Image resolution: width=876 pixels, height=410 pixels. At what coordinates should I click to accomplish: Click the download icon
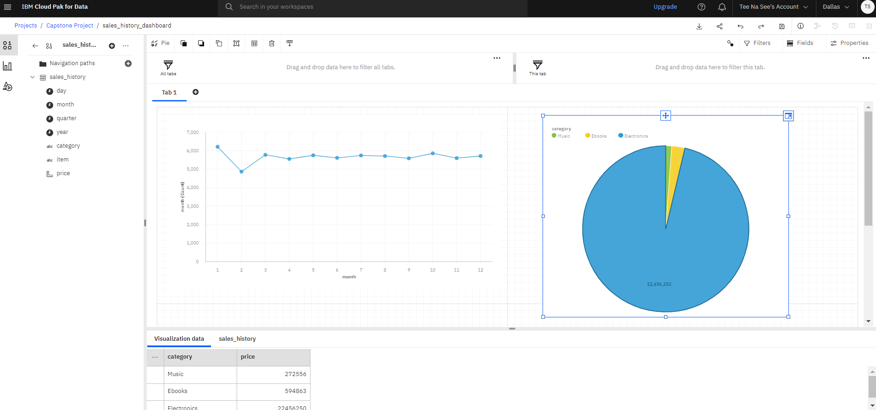pyautogui.click(x=699, y=26)
